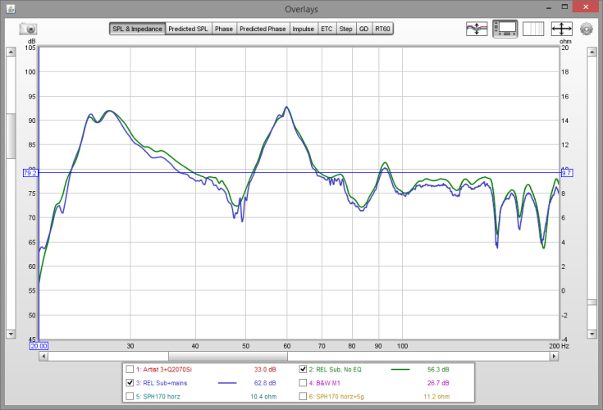Click right arrow on horizontal scrollbar
The image size is (603, 410).
(x=554, y=356)
